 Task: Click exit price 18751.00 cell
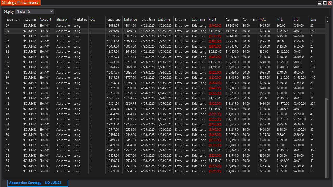tap(131, 62)
